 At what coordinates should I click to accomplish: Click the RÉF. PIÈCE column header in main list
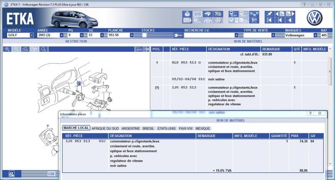click(x=188, y=49)
